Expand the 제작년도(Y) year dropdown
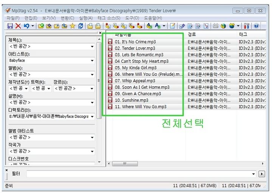 tap(26, 89)
